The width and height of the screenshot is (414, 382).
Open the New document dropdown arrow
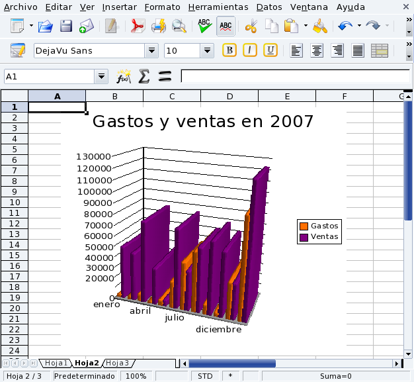click(x=32, y=26)
